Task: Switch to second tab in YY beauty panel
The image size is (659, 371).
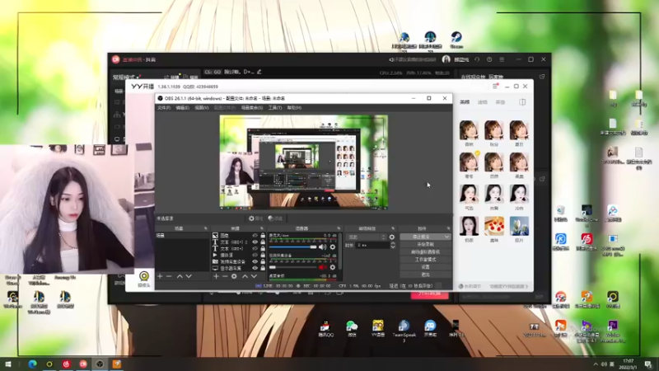Action: point(482,102)
